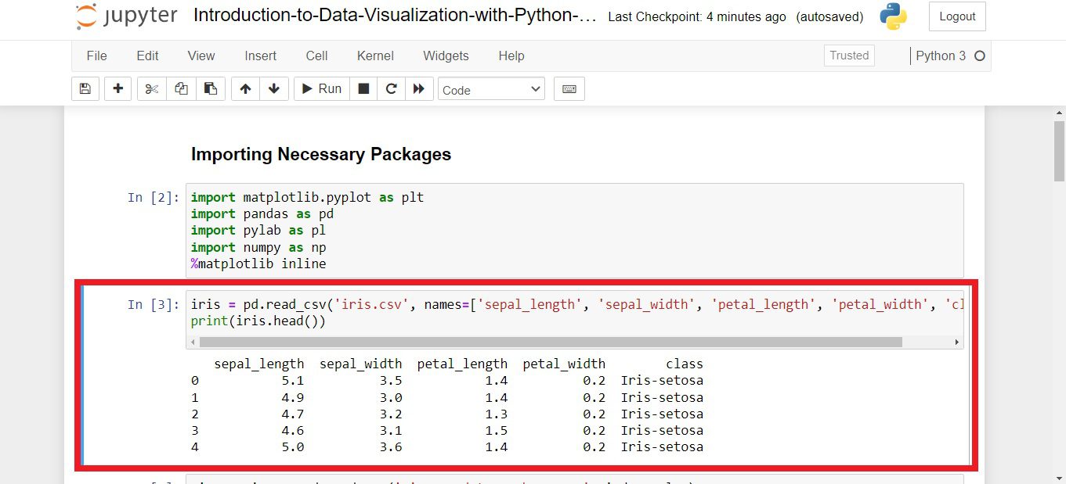Open the cell type dropdown showing Code
Image resolution: width=1066 pixels, height=484 pixels.
491,88
